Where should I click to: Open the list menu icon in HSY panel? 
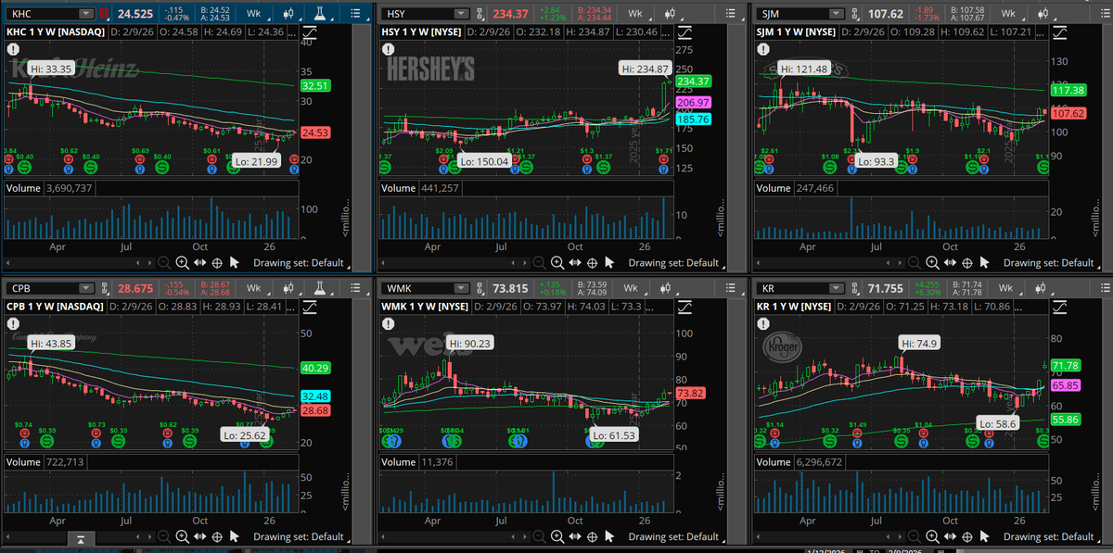point(730,14)
